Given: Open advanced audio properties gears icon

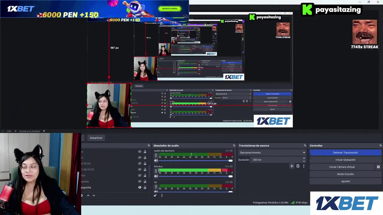Looking at the screenshot, I should (155, 196).
